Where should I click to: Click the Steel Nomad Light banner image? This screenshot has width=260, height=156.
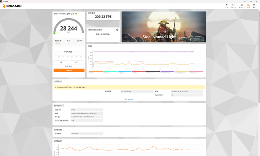pyautogui.click(x=163, y=27)
